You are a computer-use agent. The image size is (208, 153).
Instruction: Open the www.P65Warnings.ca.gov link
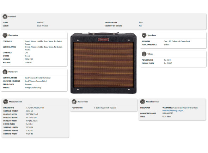pos(173,111)
